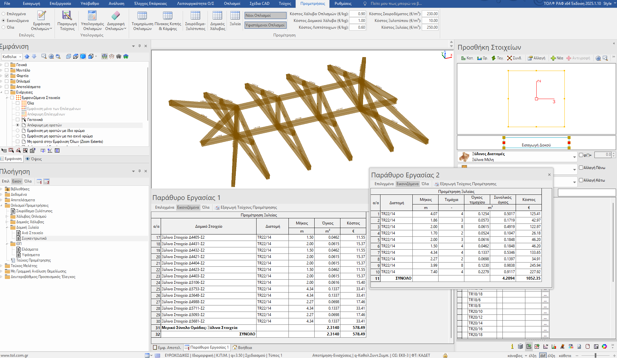Switch to the Όψεις panel tab

[34, 159]
